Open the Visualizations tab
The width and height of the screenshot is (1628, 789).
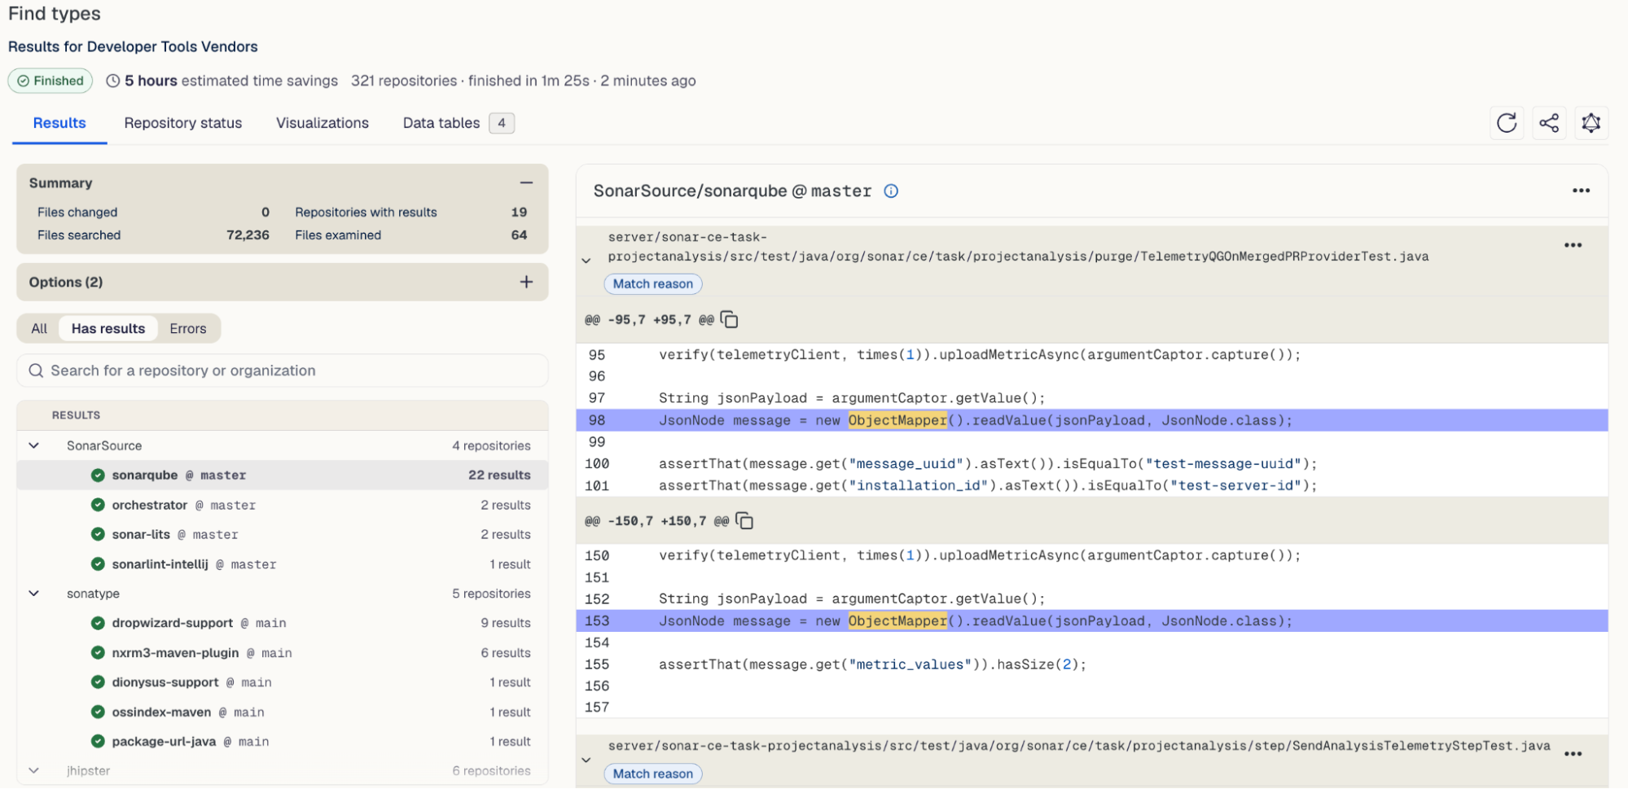point(323,123)
